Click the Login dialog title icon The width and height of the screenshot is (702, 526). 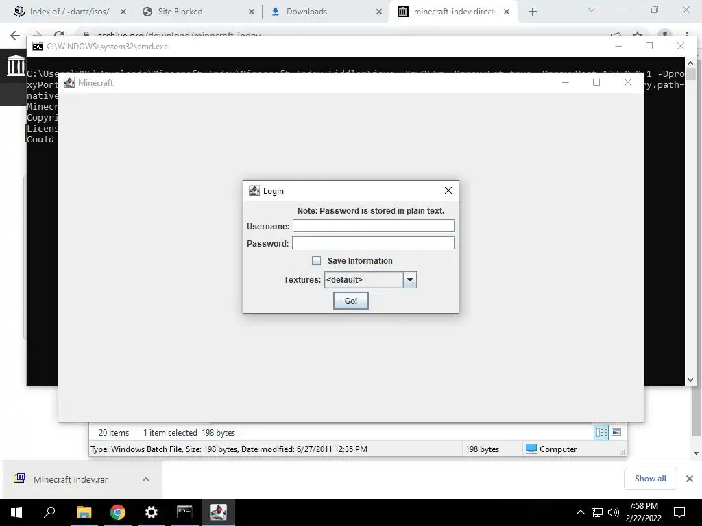[254, 191]
